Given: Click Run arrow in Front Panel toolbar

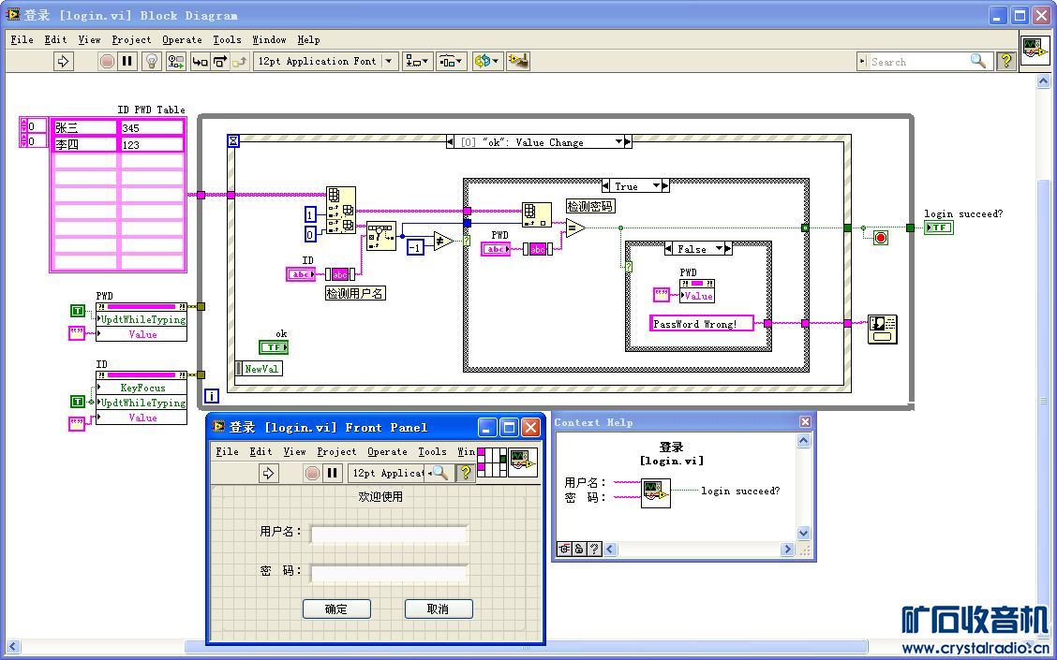Looking at the screenshot, I should click(x=268, y=473).
